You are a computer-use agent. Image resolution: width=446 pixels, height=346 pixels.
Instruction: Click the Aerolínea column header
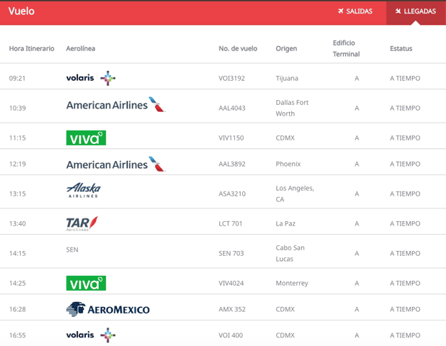80,48
